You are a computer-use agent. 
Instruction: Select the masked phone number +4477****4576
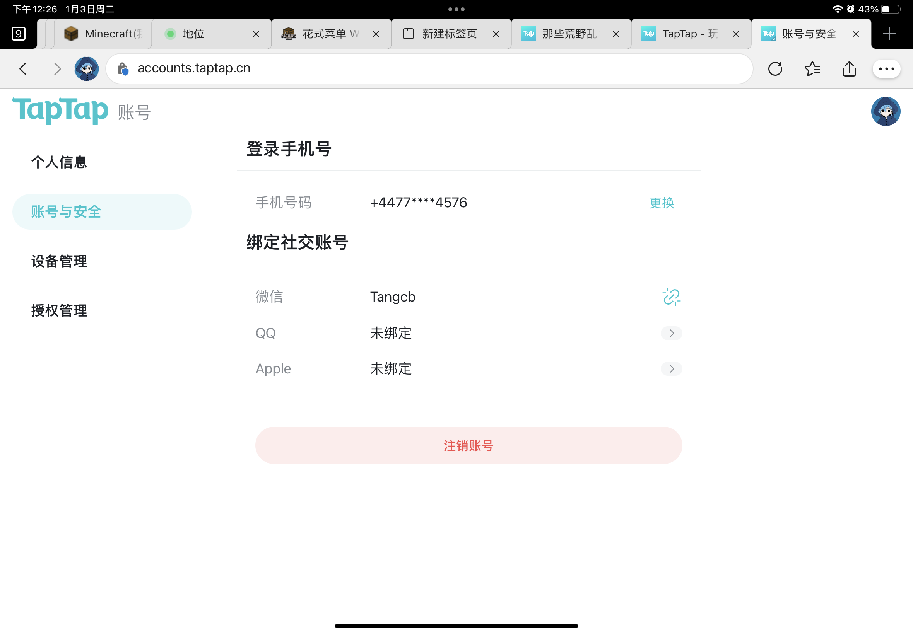tap(419, 203)
